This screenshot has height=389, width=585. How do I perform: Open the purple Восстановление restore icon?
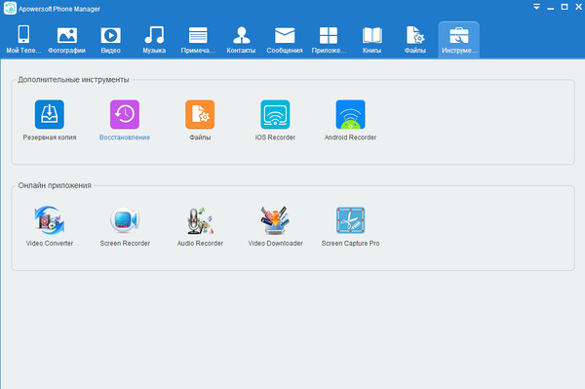[x=125, y=114]
